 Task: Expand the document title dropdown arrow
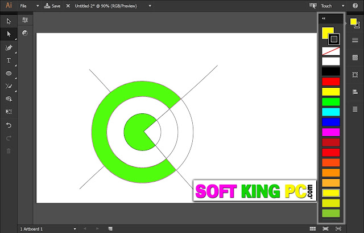(150, 6)
